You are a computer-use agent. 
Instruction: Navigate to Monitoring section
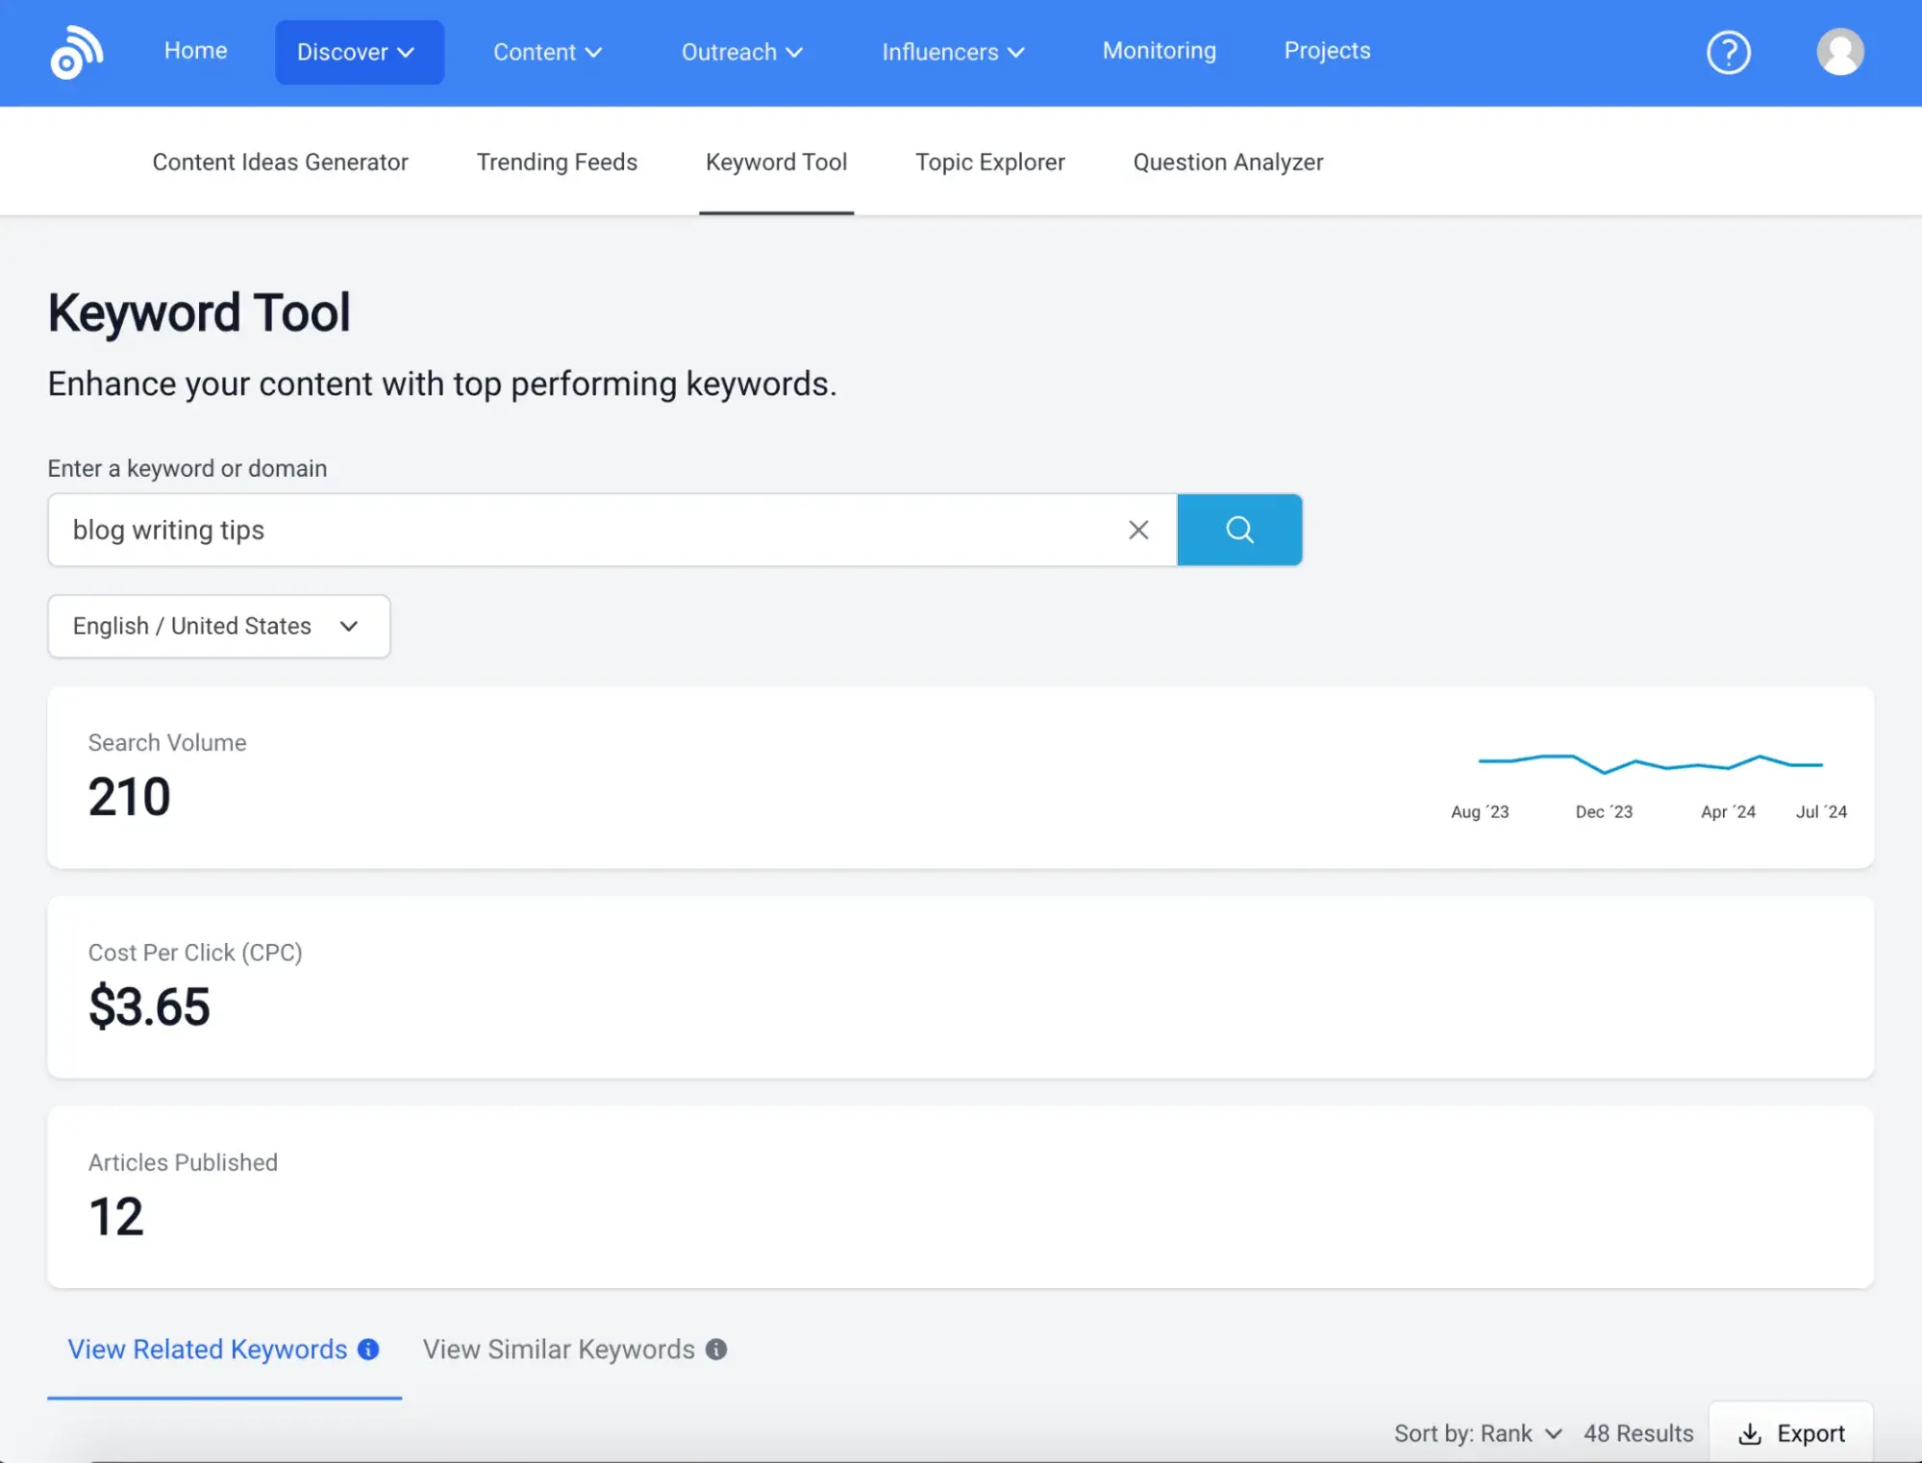click(x=1159, y=52)
